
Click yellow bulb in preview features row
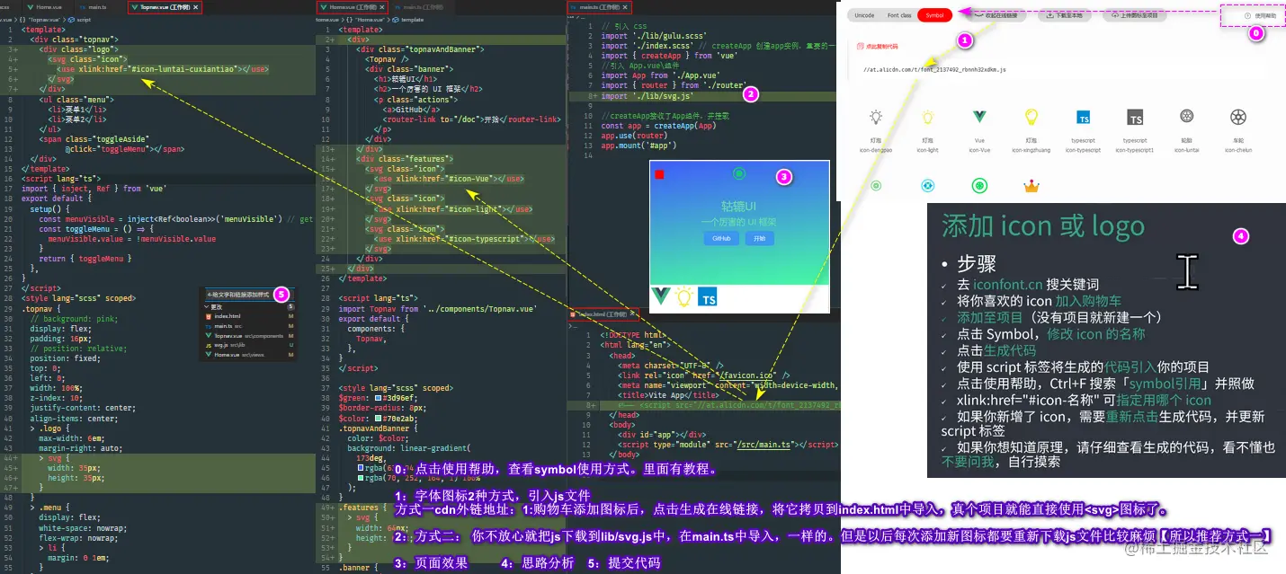click(683, 297)
